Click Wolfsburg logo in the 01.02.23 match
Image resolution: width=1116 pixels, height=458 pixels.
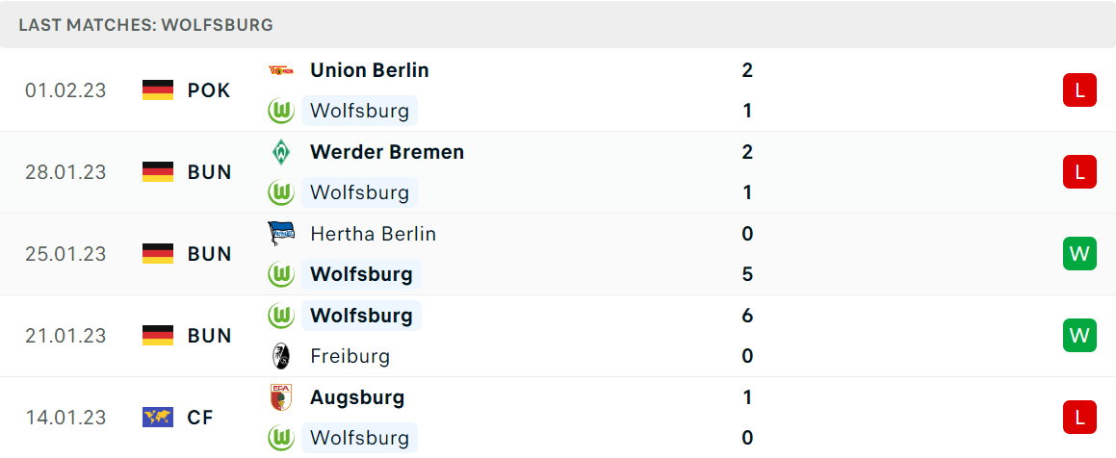tap(281, 111)
